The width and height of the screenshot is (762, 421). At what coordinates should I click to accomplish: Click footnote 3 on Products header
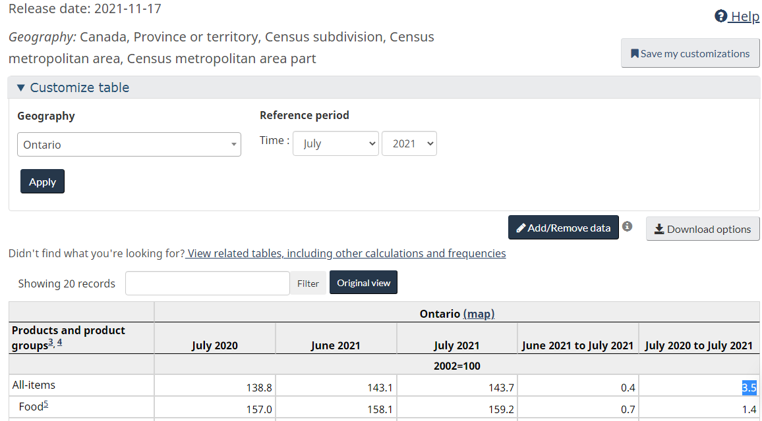(50, 342)
